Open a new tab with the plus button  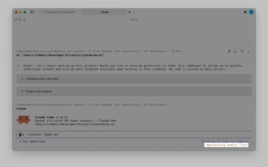coord(130,12)
